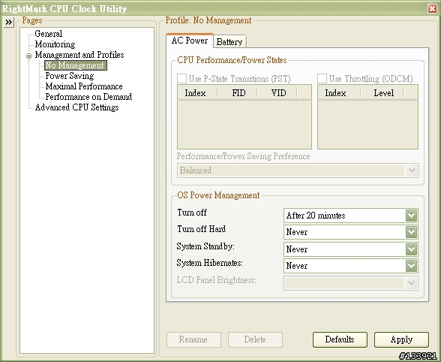Restore settings with the Defaults button
Screen dimensions: 441x362
[x=340, y=339]
